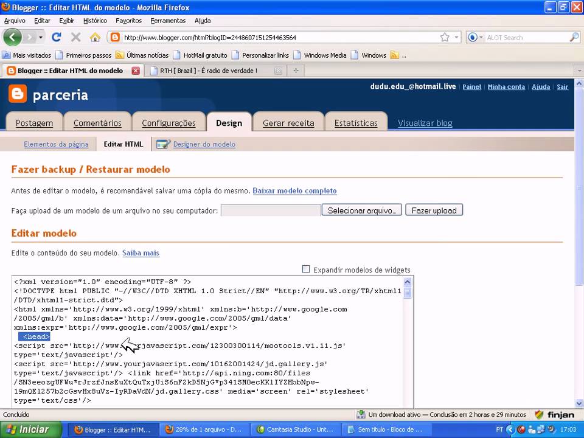Go to the home page icon
The height and width of the screenshot is (438, 584).
96,37
